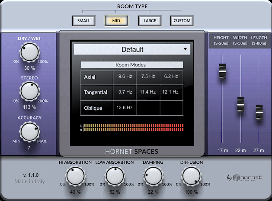Viewport: 272px width, 201px height.
Task: Click the Width slider handle
Action: pos(240,104)
